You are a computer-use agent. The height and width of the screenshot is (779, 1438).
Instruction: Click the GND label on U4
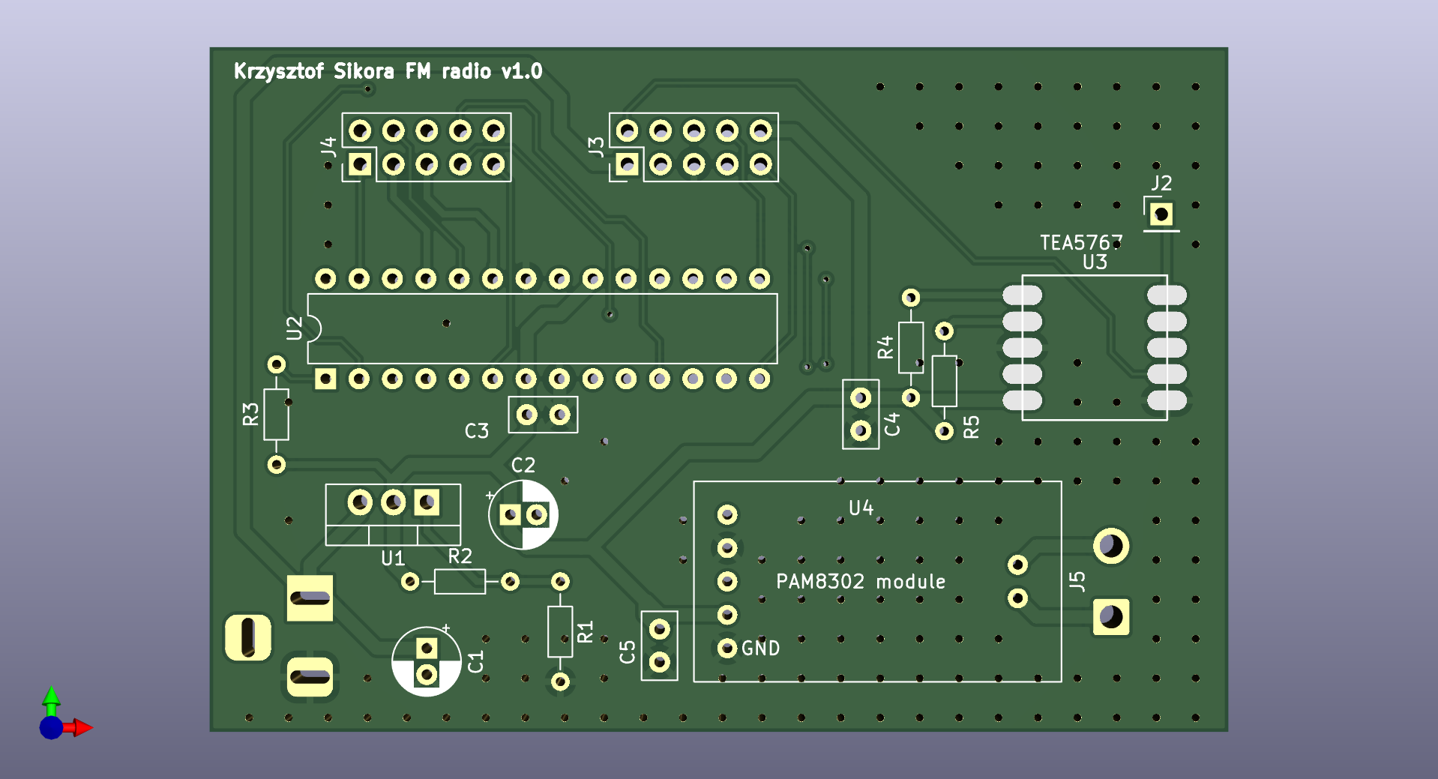(x=760, y=649)
